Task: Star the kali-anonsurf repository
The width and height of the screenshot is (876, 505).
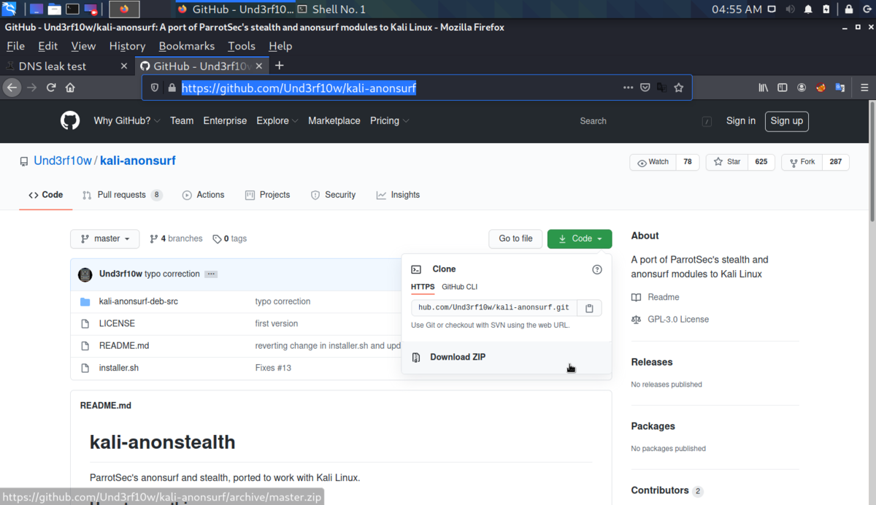Action: click(727, 162)
